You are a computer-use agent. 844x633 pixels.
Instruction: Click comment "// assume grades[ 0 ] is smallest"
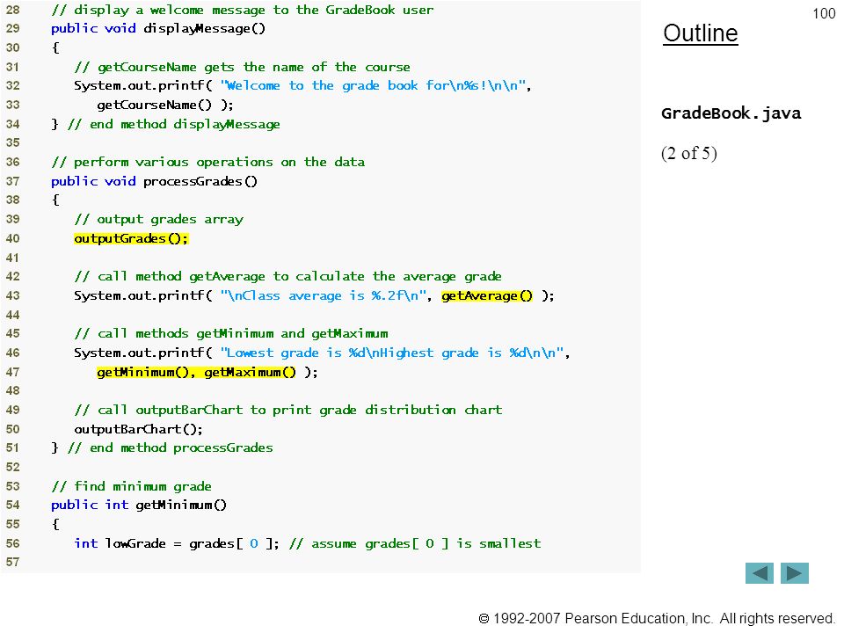pos(415,543)
